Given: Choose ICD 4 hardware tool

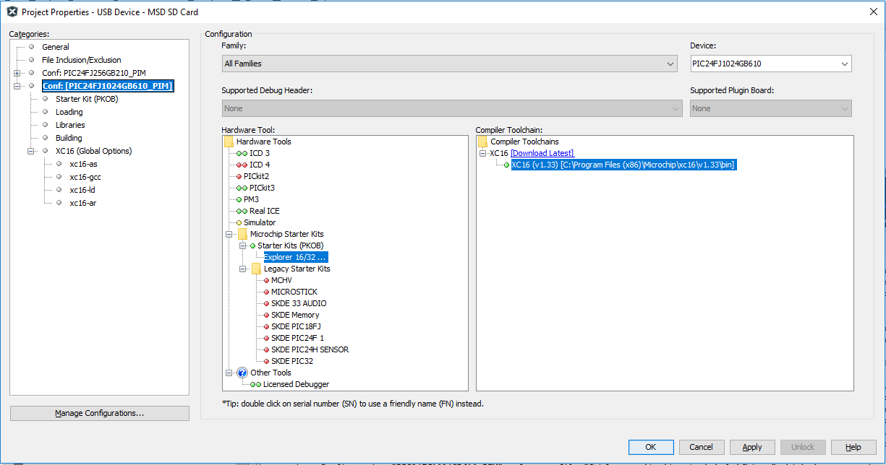Looking at the screenshot, I should (259, 165).
